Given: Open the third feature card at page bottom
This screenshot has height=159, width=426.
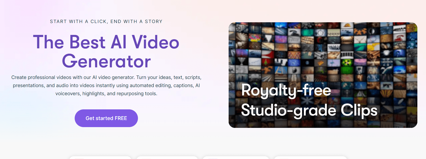Looking at the screenshot, I should [x=236, y=157].
